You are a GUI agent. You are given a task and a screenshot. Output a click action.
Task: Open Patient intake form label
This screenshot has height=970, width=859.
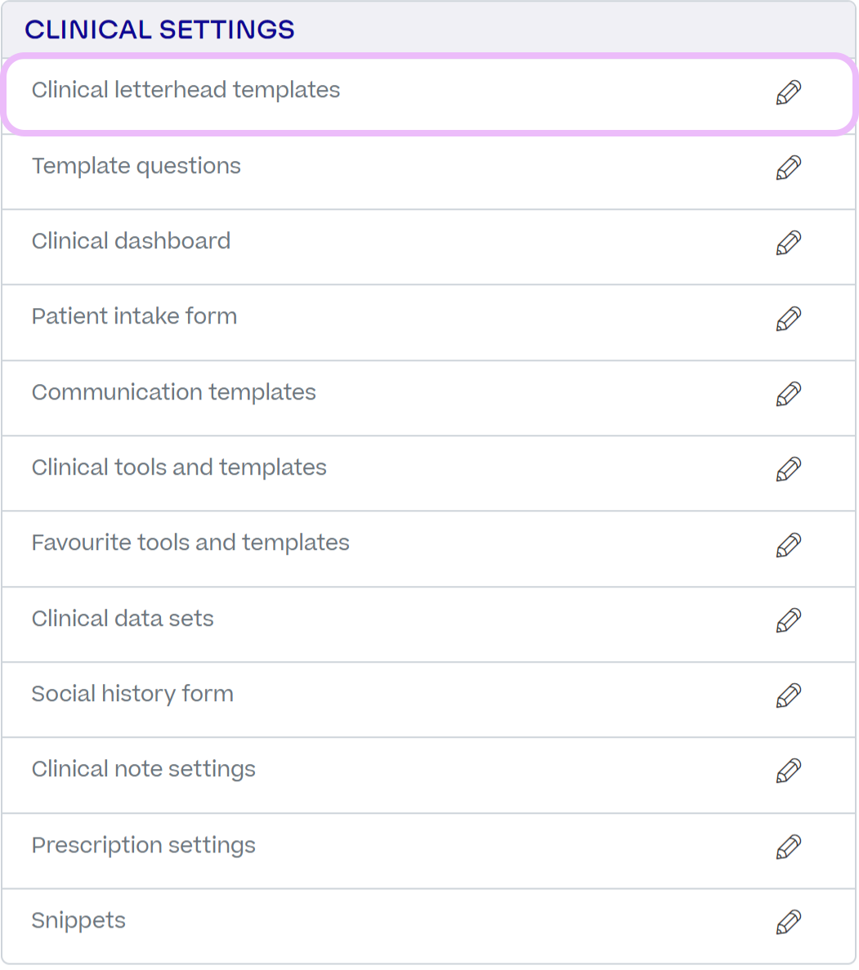pyautogui.click(x=134, y=316)
